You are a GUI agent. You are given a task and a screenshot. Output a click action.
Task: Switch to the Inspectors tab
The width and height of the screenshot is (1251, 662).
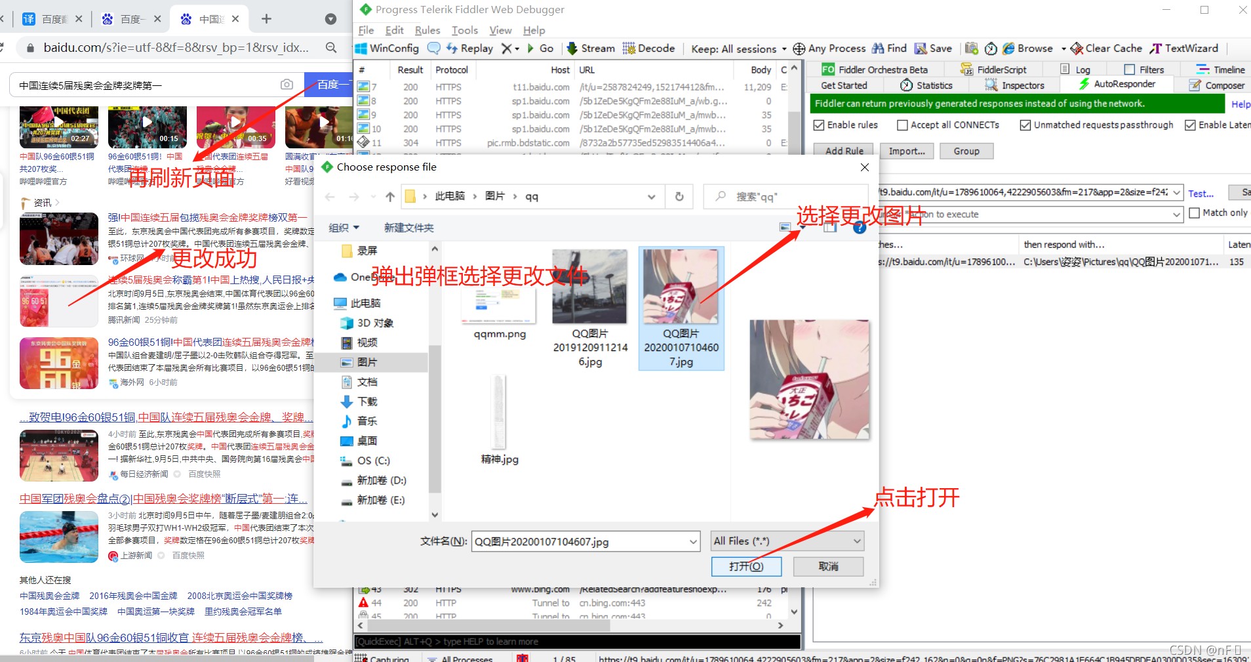click(x=1014, y=85)
